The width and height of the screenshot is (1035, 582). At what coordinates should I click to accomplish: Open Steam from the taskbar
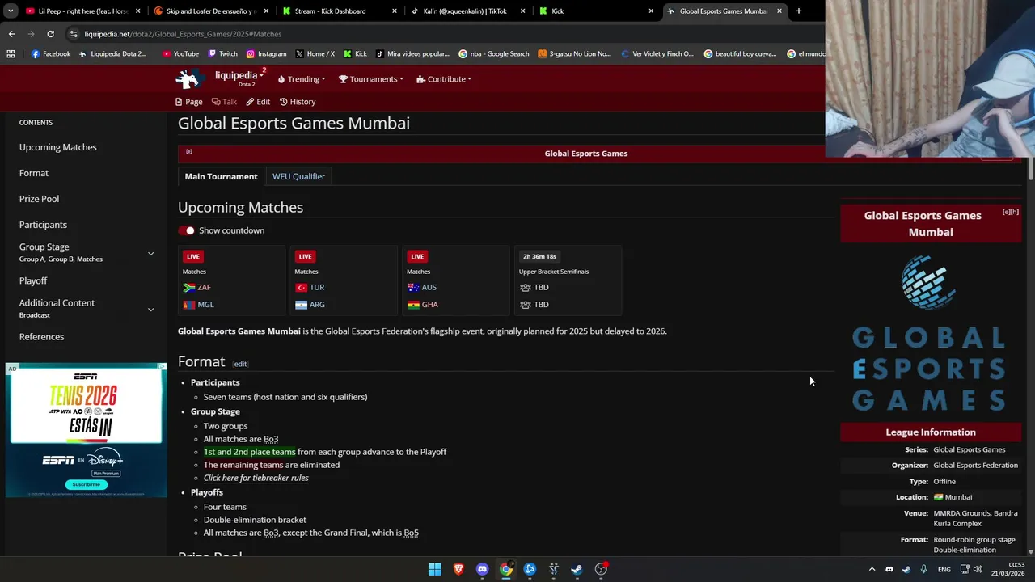[577, 569]
